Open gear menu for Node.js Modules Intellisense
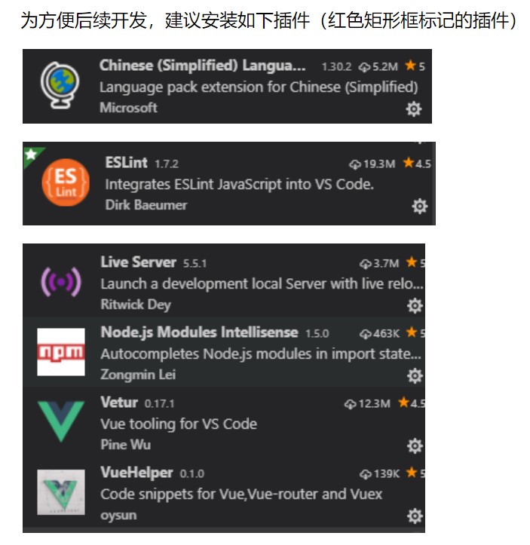The image size is (530, 545). coord(415,375)
